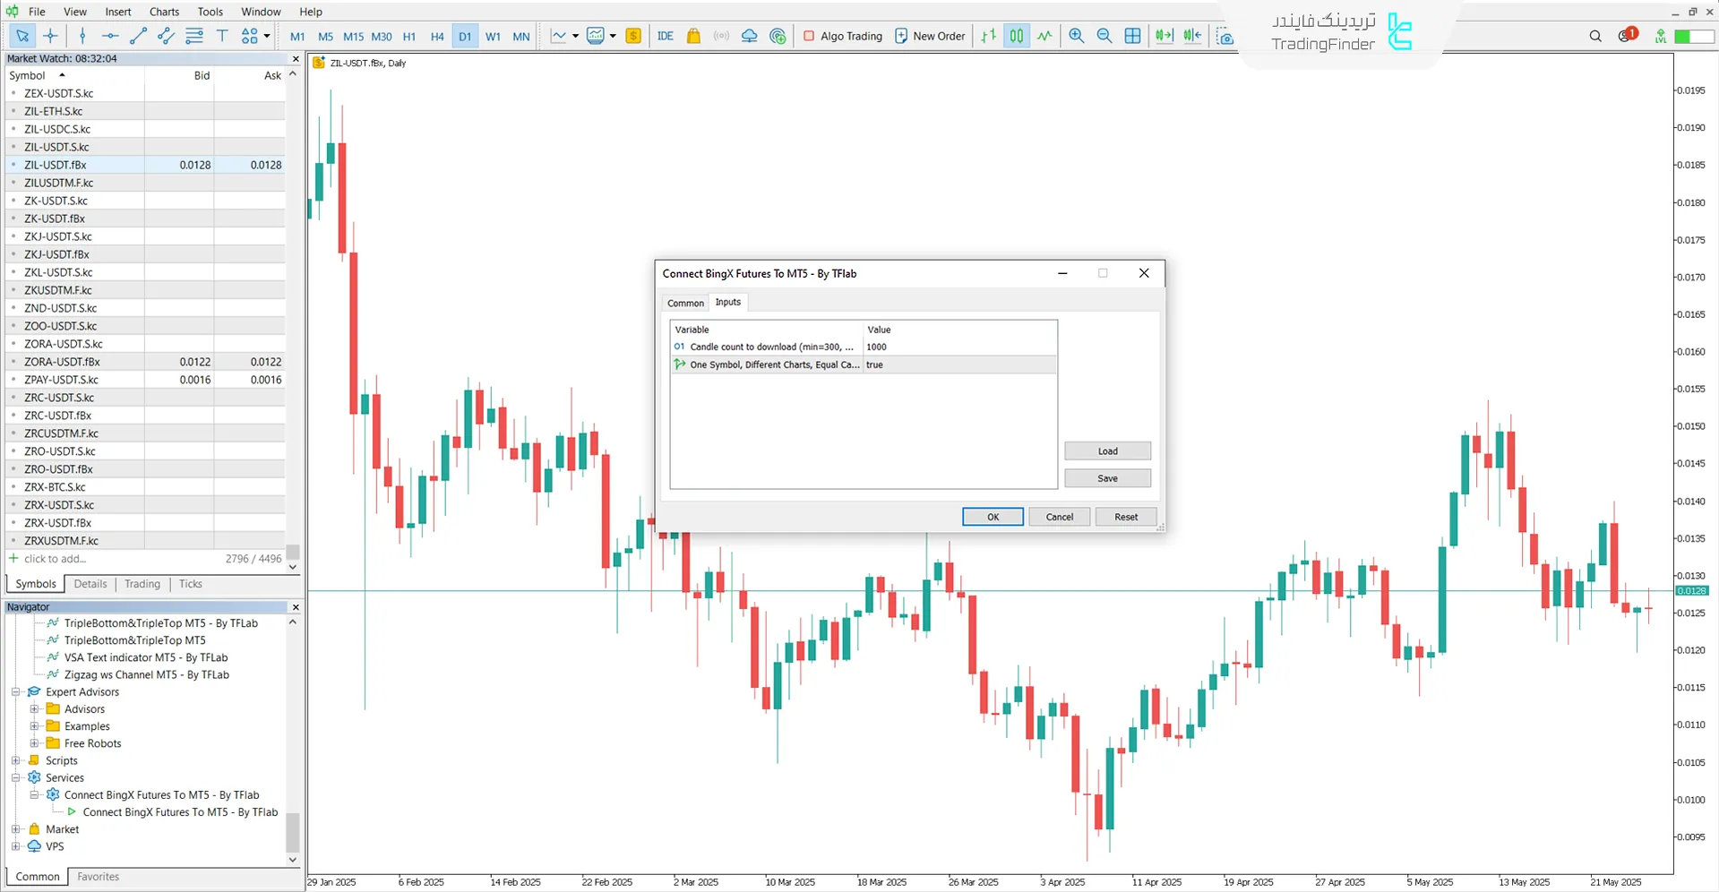Open the Charts menu
1719x892 pixels.
(x=164, y=12)
